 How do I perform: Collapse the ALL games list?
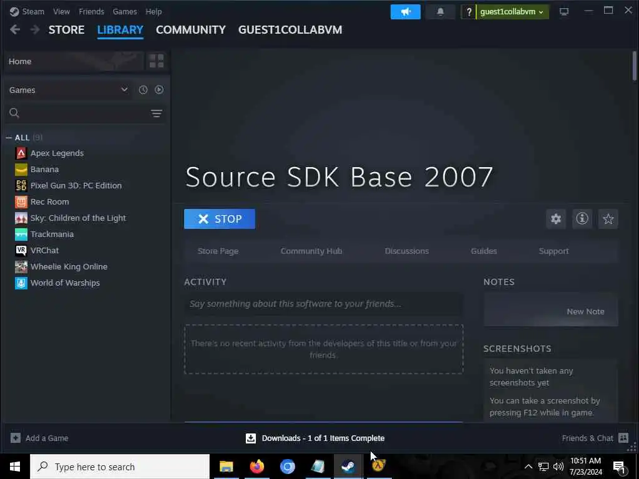click(x=9, y=138)
